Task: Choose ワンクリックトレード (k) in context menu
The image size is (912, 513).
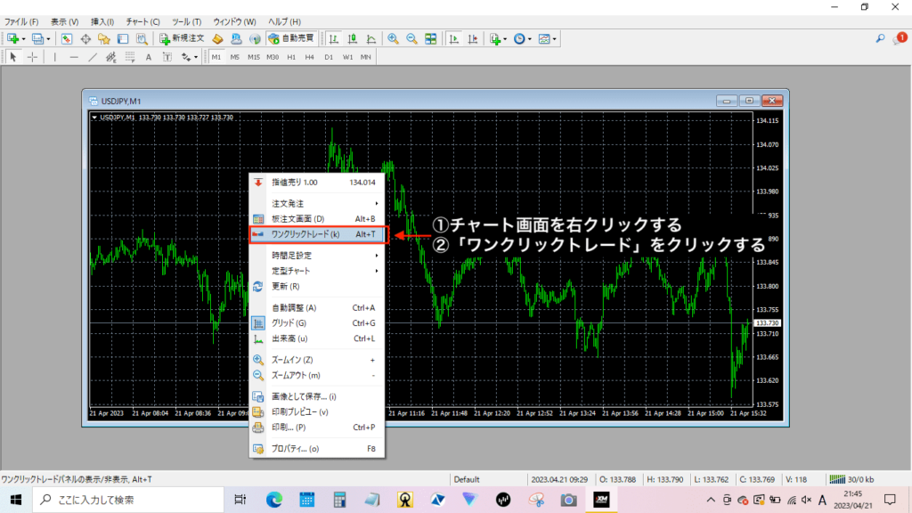Action: click(318, 234)
